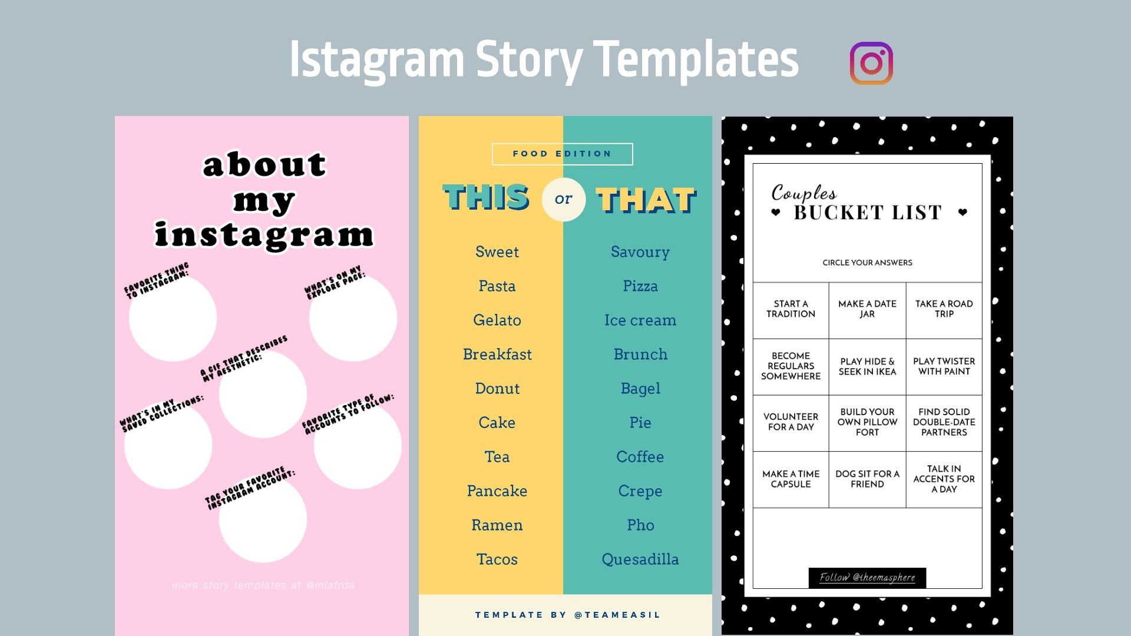The width and height of the screenshot is (1131, 636).
Task: Select the START A TRADITION bucket list item
Action: (791, 309)
